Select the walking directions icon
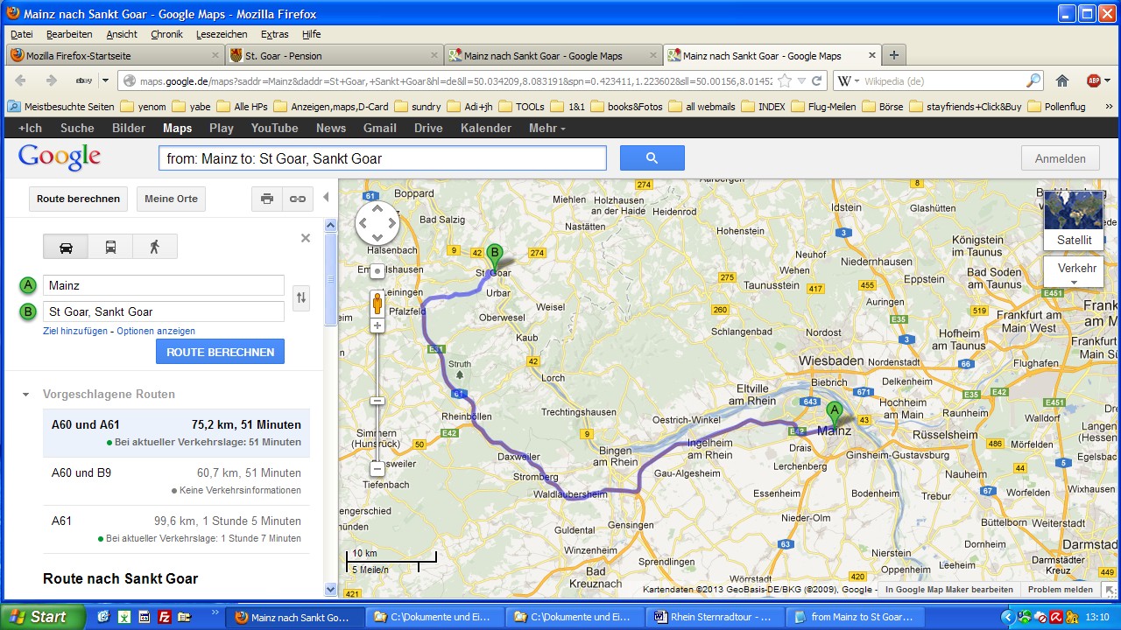 pos(155,247)
